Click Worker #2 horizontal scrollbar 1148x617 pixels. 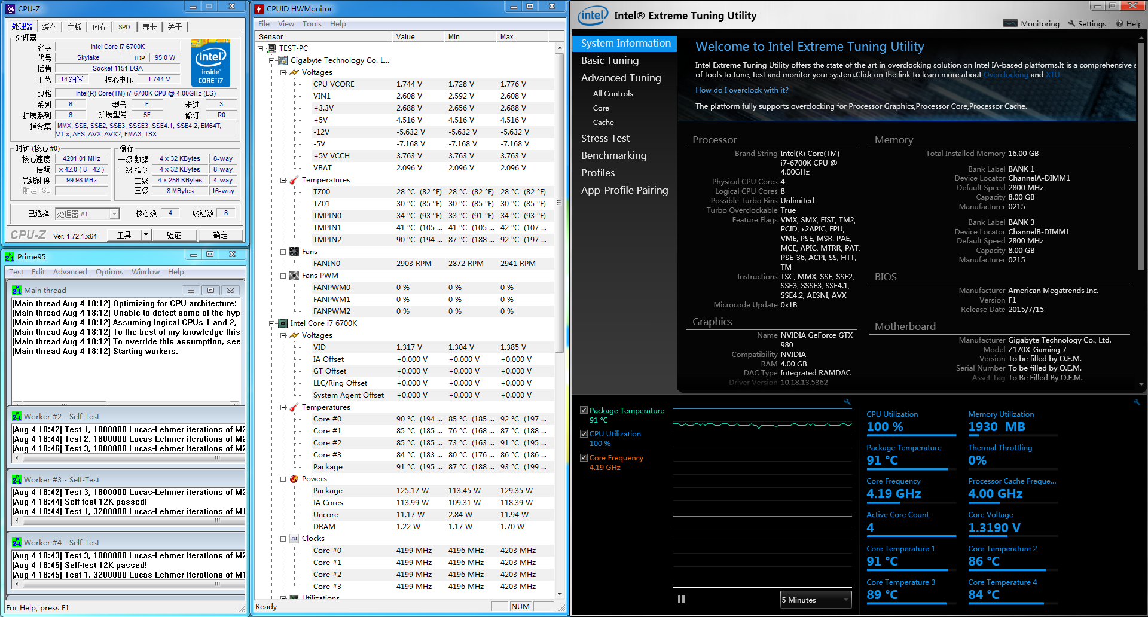point(129,458)
